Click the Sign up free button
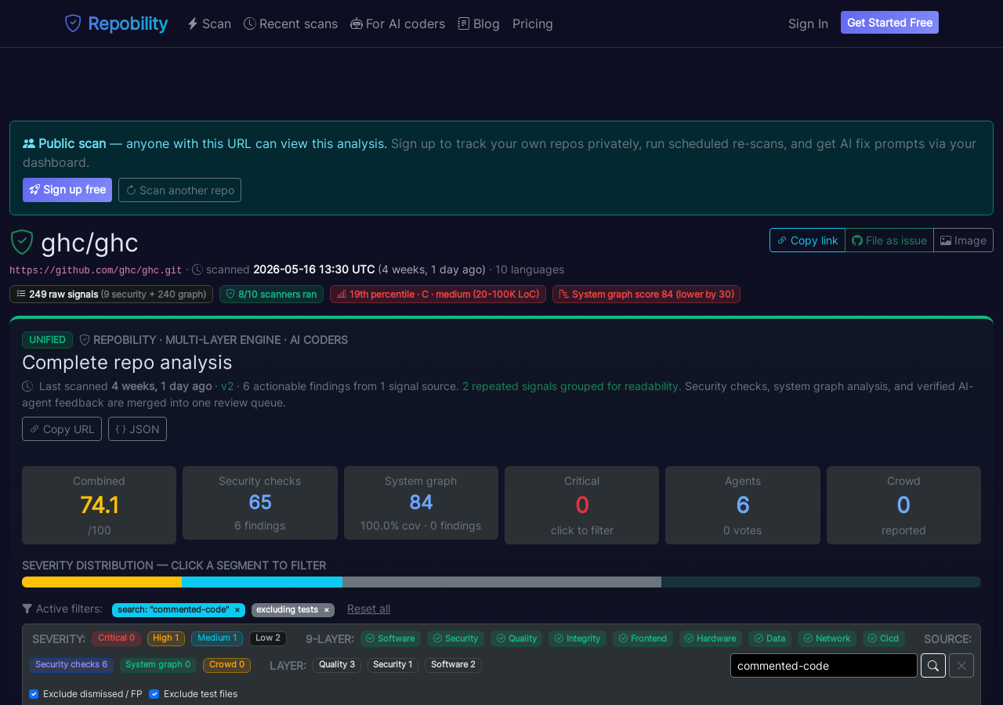 pyautogui.click(x=67, y=190)
